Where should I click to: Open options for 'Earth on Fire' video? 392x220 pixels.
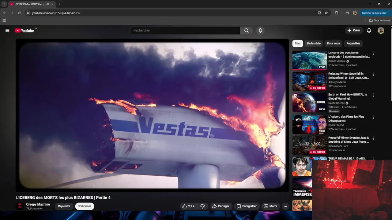click(373, 95)
